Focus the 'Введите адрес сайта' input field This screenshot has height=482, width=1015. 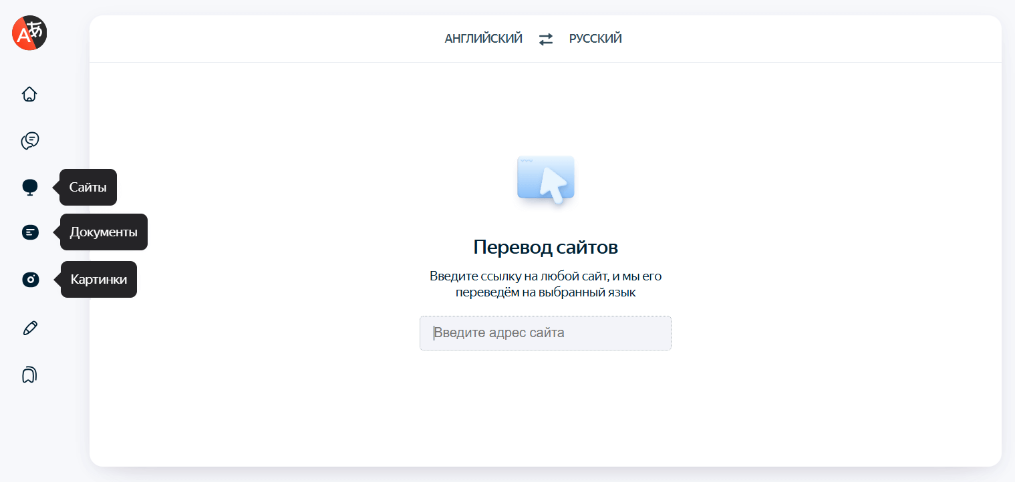pyautogui.click(x=545, y=332)
